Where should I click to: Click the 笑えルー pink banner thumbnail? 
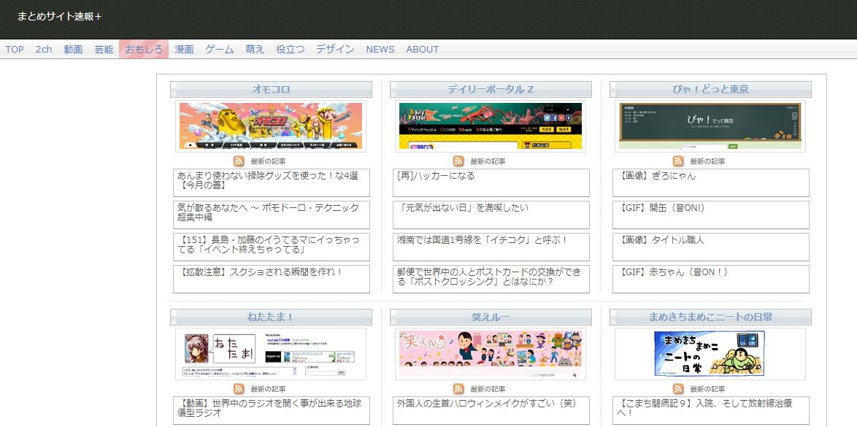491,354
